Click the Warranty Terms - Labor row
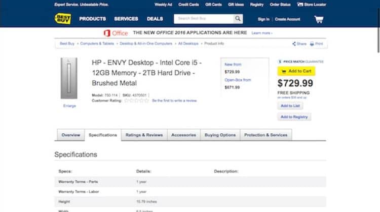The height and width of the screenshot is (212, 380). pos(190,192)
